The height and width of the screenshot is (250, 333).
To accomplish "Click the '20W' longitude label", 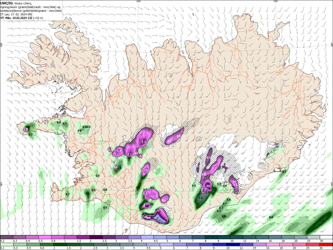I will (x=138, y=1).
